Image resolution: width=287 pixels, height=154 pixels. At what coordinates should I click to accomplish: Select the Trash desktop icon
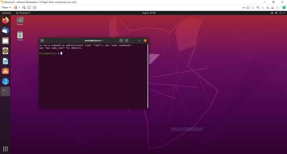pyautogui.click(x=20, y=36)
